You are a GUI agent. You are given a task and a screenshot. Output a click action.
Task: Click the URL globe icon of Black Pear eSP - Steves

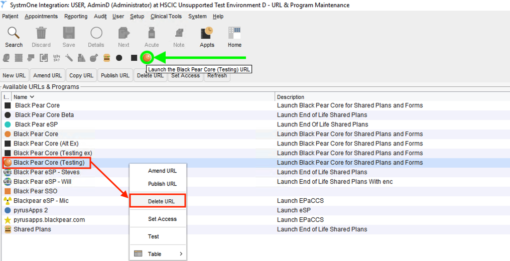[8, 172]
